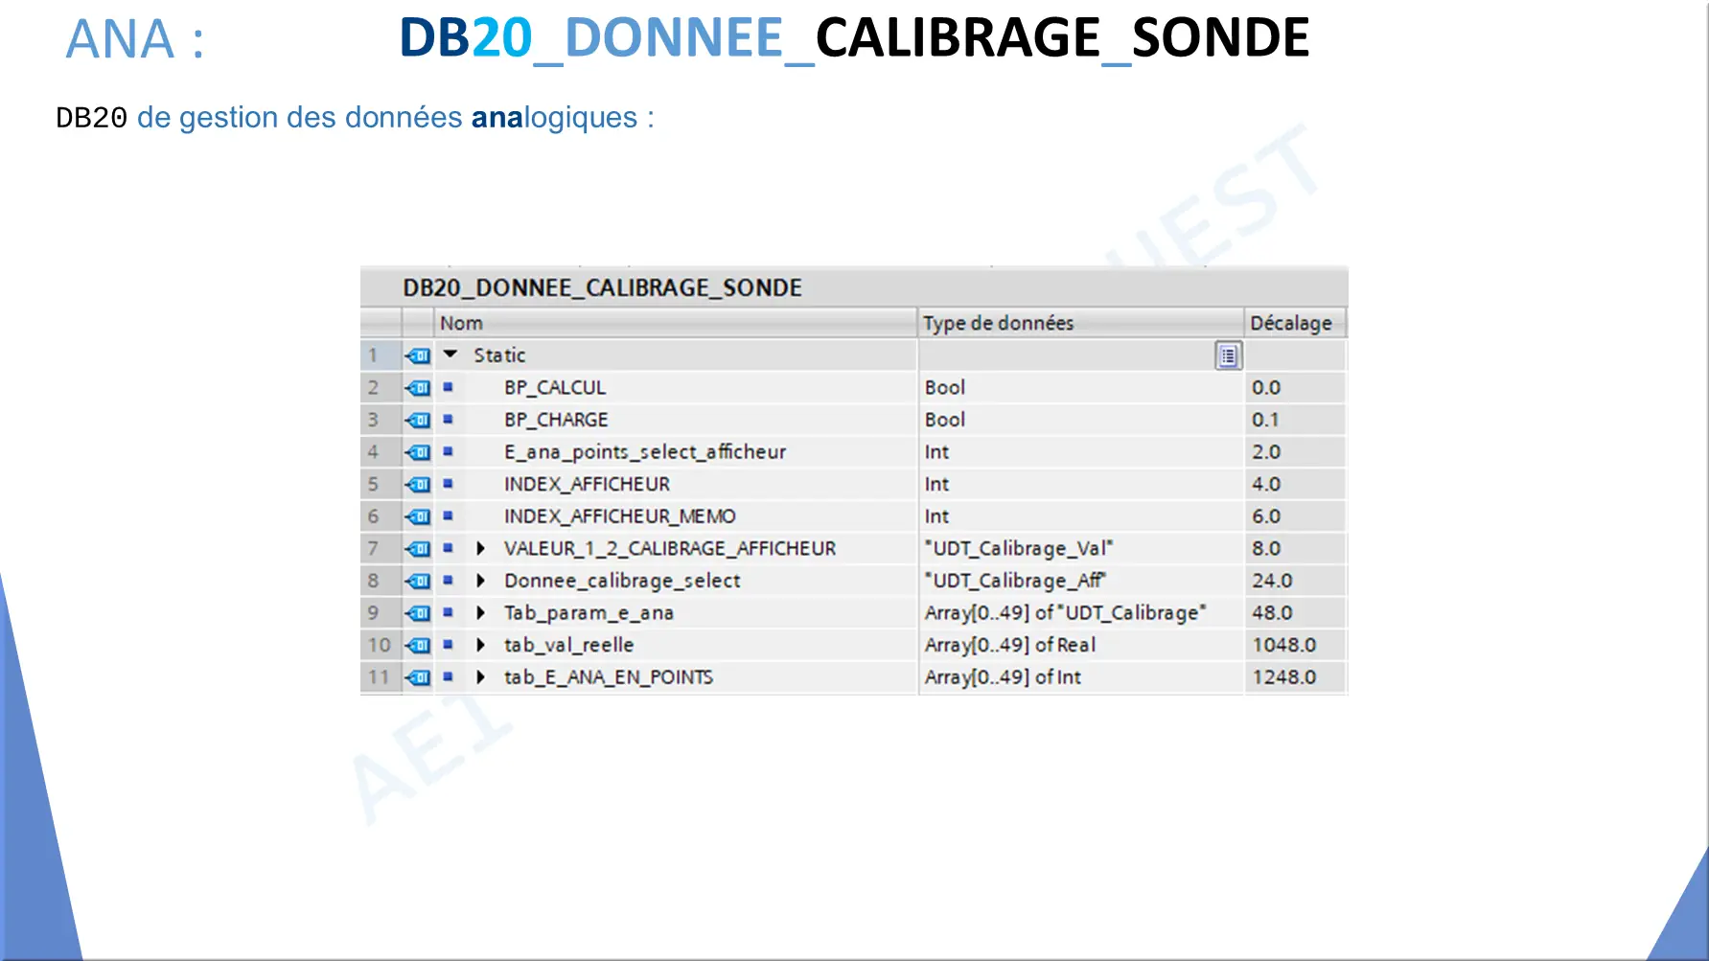Click Array[0..49] of Real type cell
This screenshot has height=961, width=1709.
pos(1010,645)
